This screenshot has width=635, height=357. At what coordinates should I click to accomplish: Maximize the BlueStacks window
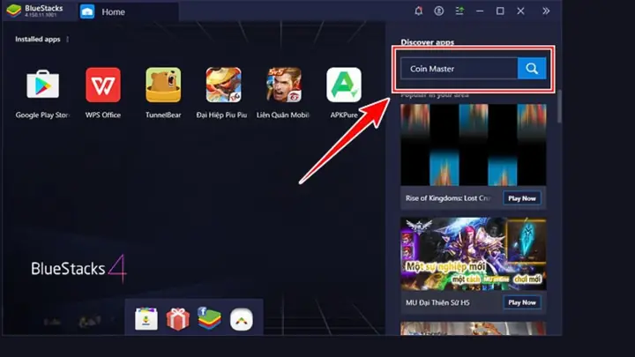tap(500, 11)
